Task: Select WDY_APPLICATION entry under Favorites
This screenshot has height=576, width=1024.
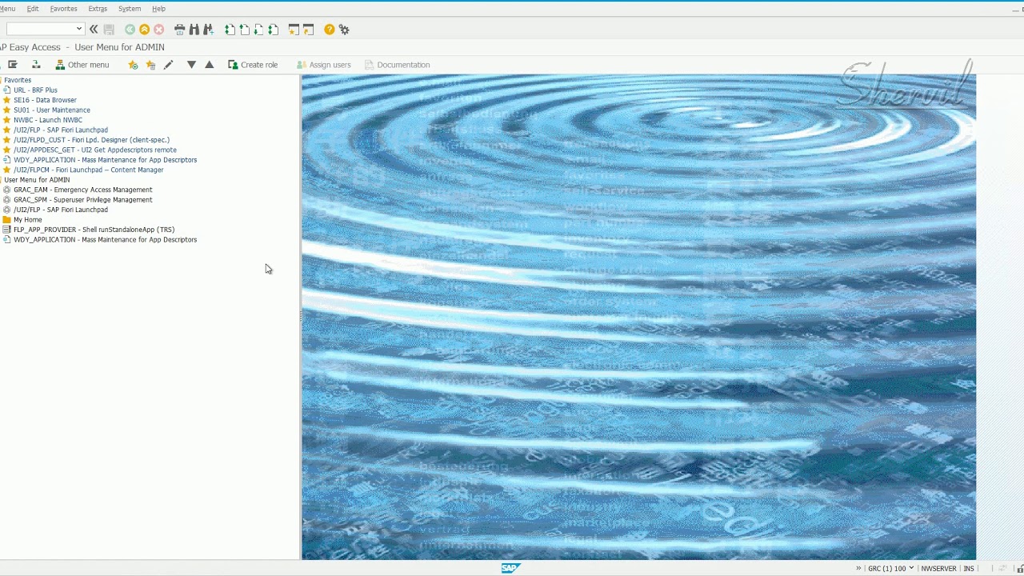Action: click(x=105, y=160)
